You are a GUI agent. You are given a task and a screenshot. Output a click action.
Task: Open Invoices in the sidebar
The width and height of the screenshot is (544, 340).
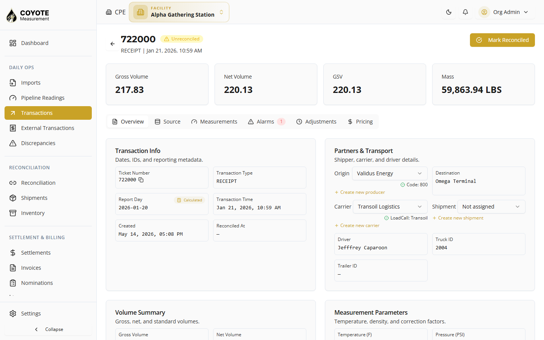click(x=48, y=268)
